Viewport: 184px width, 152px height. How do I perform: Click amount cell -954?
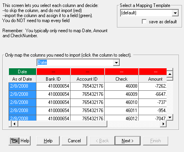(x=153, y=111)
